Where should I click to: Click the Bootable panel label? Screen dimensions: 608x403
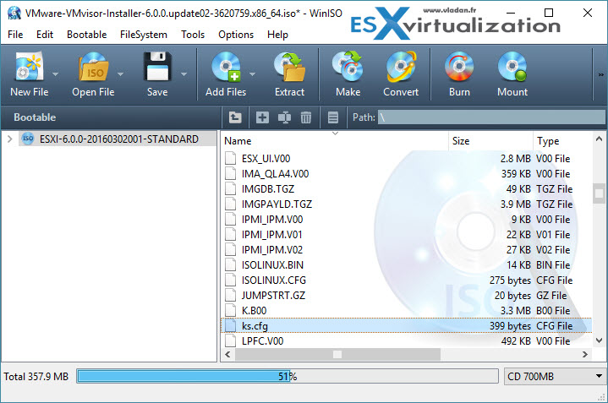click(35, 117)
